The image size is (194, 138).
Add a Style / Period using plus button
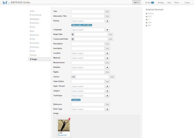point(107,86)
